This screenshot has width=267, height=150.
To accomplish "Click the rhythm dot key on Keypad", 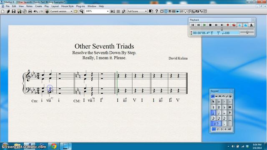I will tap(224, 124).
